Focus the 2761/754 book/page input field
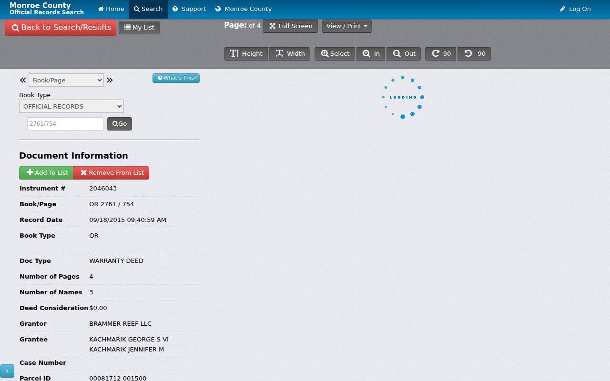This screenshot has width=610, height=381. 65,124
